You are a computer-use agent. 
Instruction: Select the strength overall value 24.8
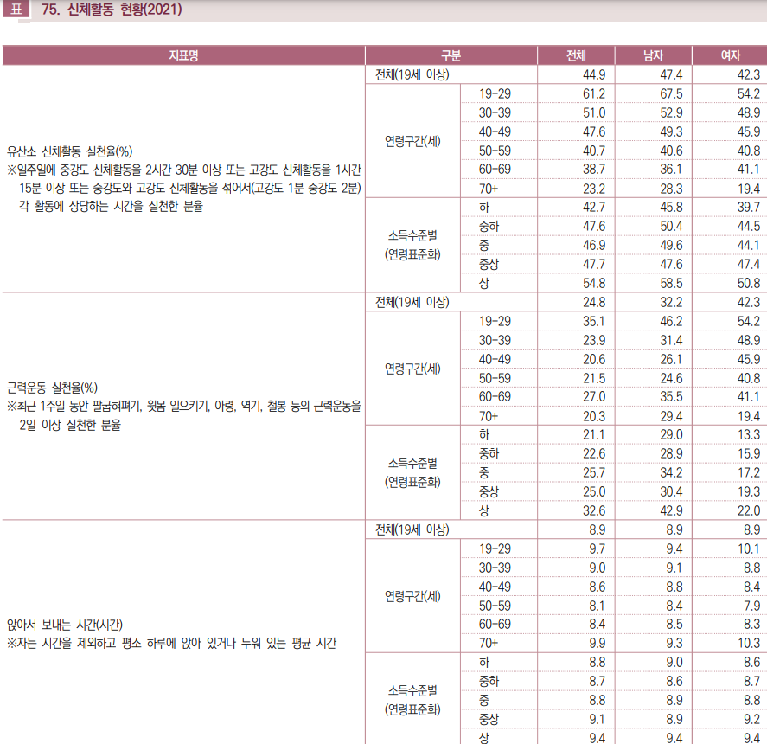click(x=594, y=303)
